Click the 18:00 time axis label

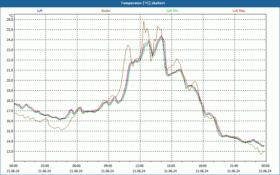203,166
